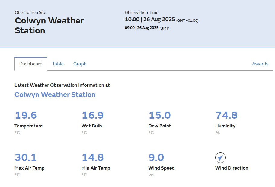Click the Wet Bulb label

(92, 126)
